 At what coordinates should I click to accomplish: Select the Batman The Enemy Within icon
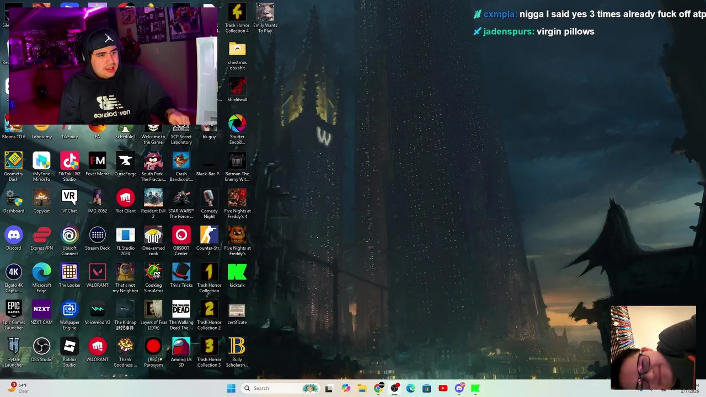(x=237, y=167)
